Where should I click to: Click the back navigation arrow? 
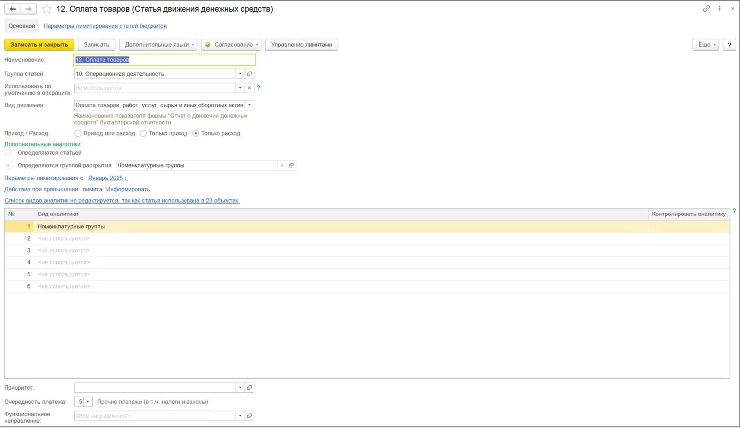pyautogui.click(x=13, y=9)
